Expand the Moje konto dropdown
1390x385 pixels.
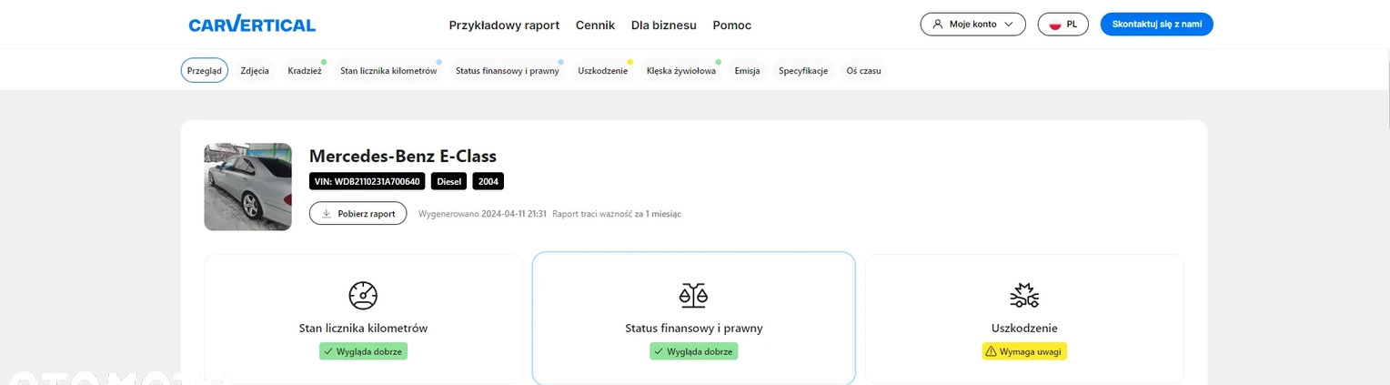973,25
